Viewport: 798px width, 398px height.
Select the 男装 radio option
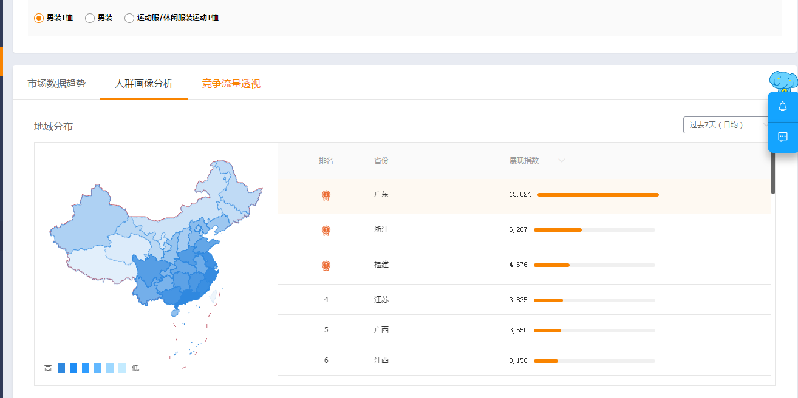[90, 18]
